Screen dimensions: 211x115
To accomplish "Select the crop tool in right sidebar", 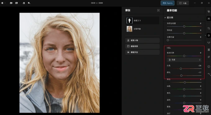I will click(x=209, y=28).
